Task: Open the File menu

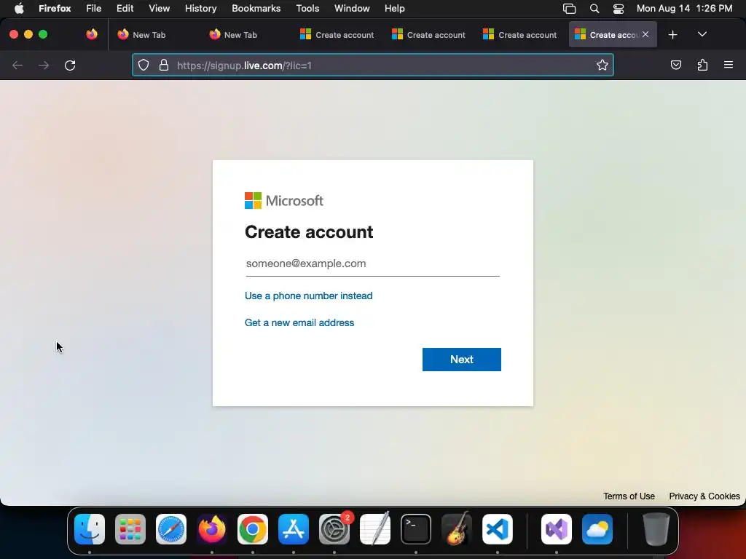Action: 94,9
